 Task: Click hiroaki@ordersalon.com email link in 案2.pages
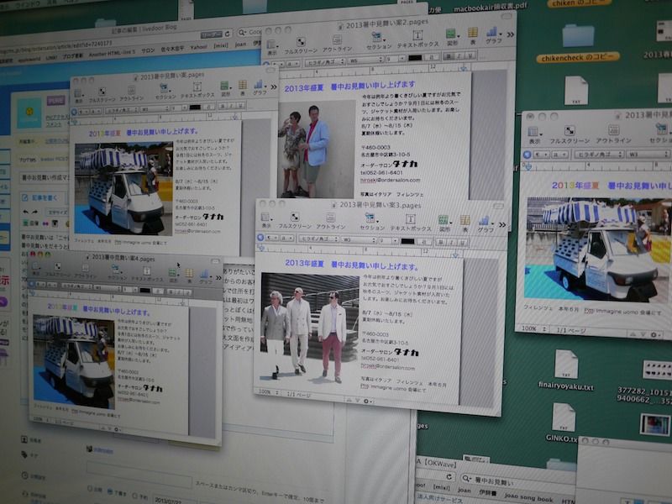click(391, 181)
